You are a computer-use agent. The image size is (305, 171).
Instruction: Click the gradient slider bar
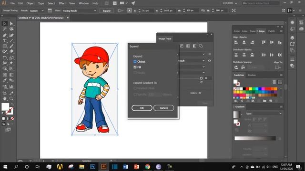[255, 138]
